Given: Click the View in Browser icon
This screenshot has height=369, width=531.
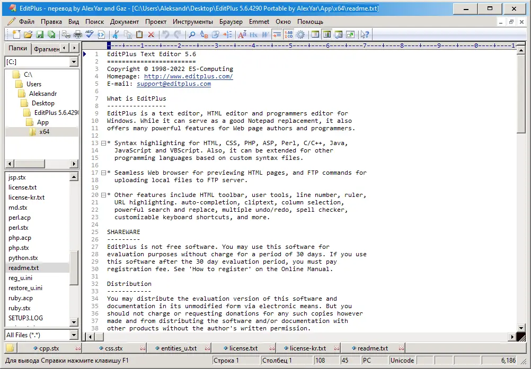Looking at the screenshot, I should [x=101, y=34].
